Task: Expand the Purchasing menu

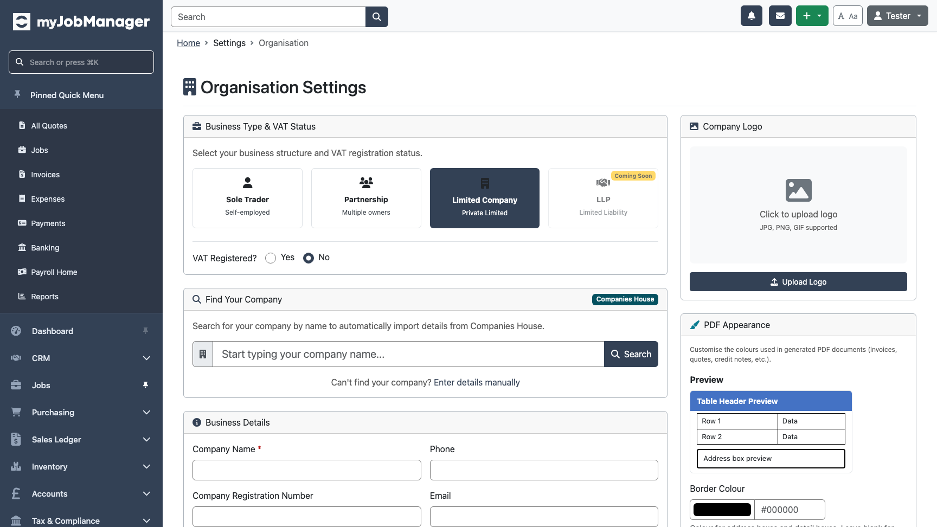Action: [x=146, y=412]
